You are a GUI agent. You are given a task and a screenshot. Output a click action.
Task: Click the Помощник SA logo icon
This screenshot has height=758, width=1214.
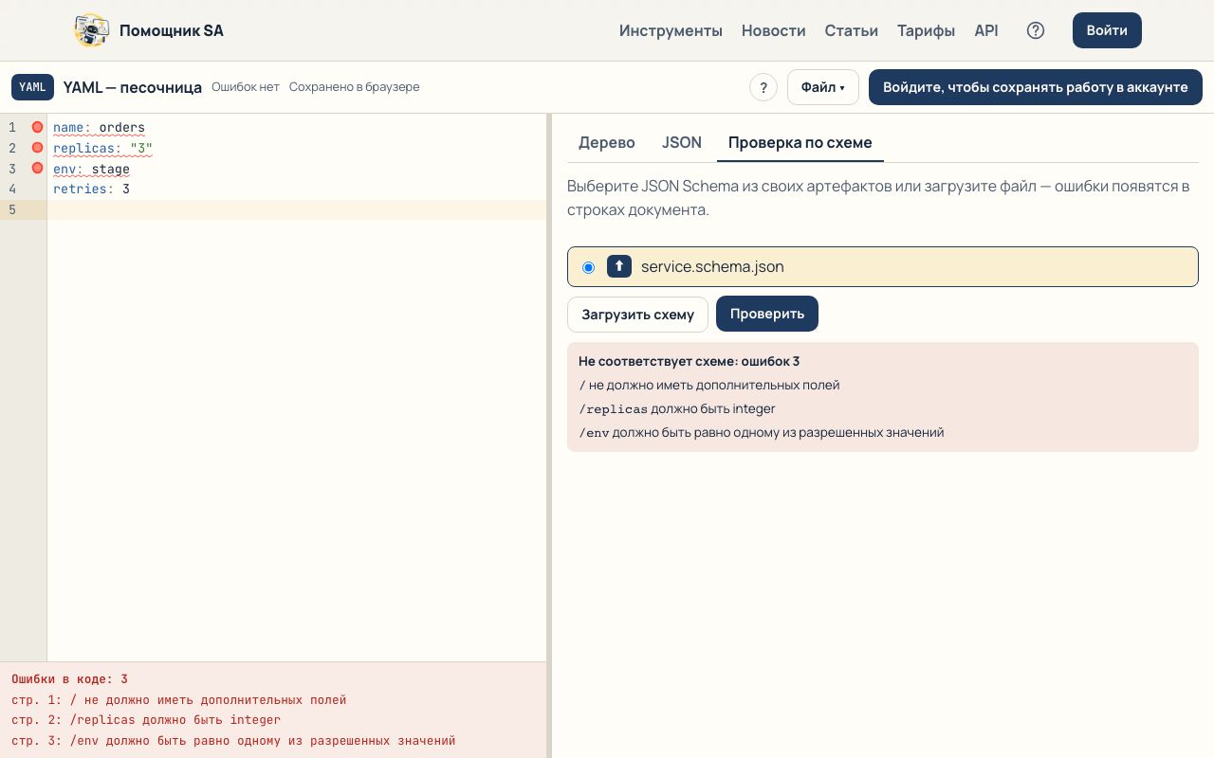coord(92,30)
